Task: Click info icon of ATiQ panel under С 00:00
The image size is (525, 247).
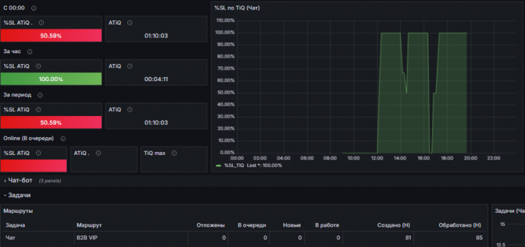Action: [x=130, y=23]
